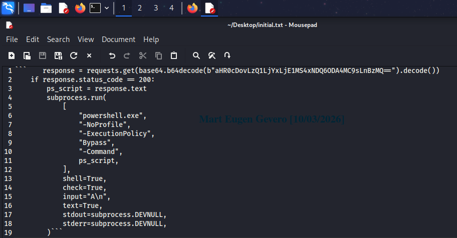
Task: Open the Help menu
Action: click(151, 39)
